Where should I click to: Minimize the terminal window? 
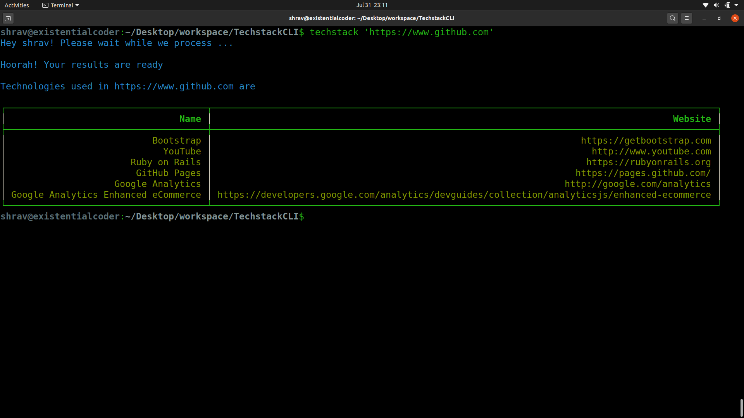pyautogui.click(x=704, y=18)
